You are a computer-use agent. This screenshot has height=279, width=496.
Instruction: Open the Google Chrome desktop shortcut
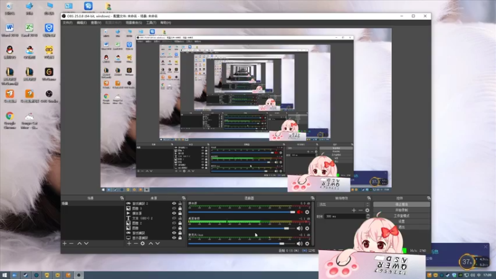tap(10, 120)
